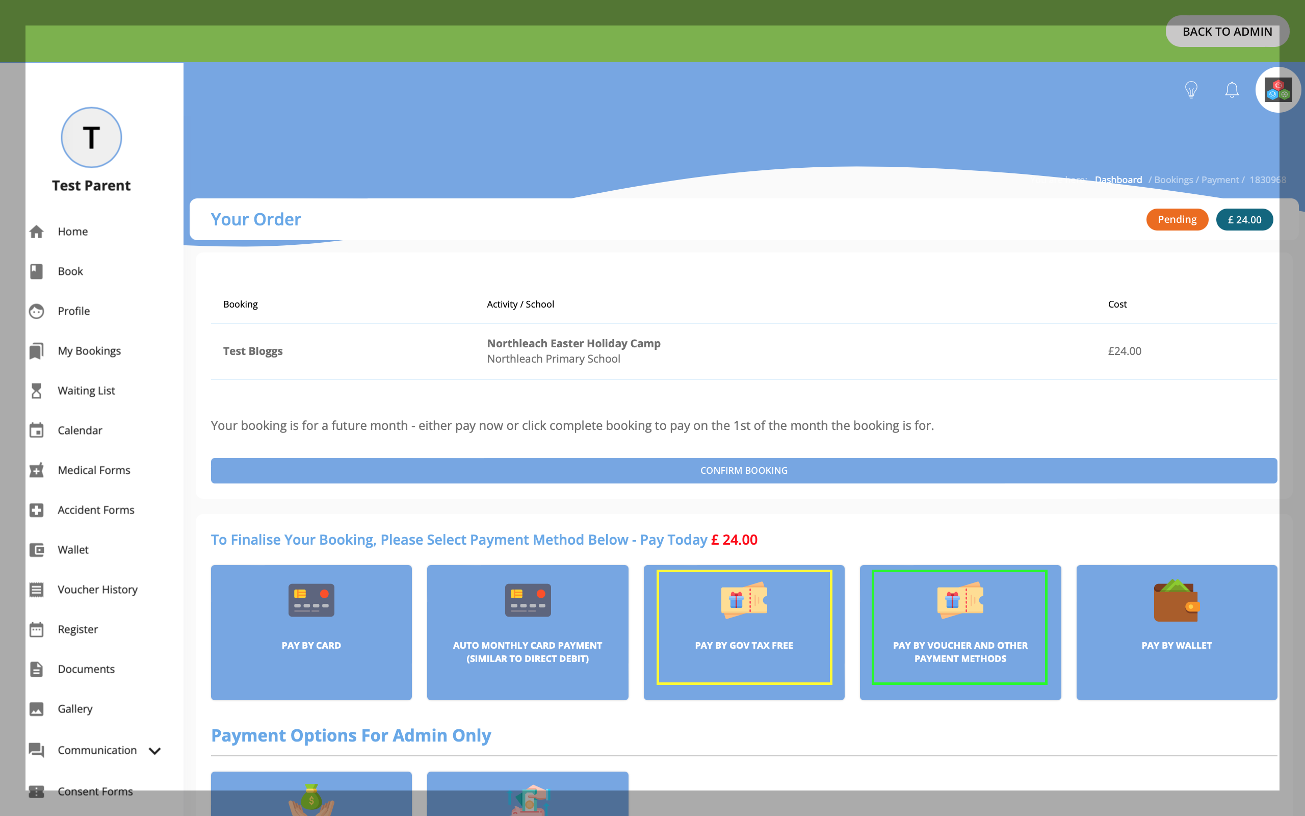The height and width of the screenshot is (816, 1305).
Task: Click the Test Parent avatar circle
Action: pyautogui.click(x=91, y=138)
